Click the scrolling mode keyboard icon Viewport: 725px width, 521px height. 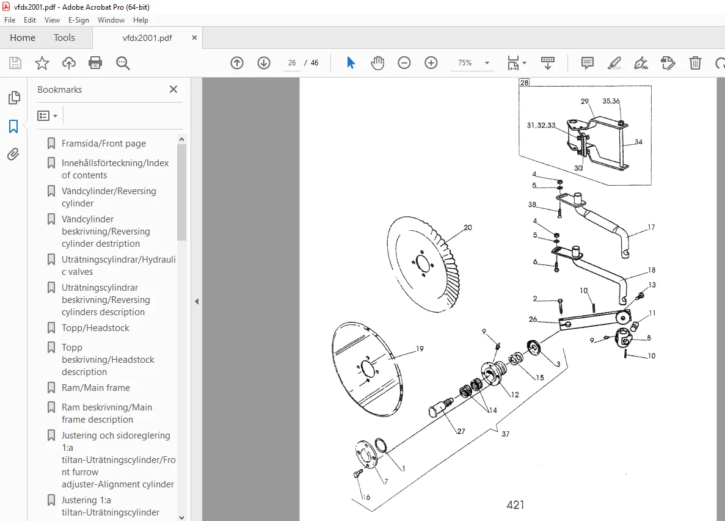coord(547,63)
